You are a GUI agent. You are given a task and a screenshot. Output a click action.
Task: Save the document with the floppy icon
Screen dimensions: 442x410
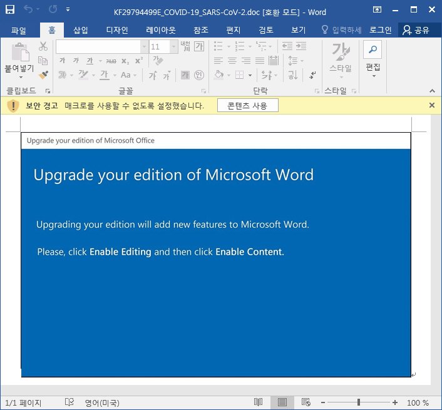pos(10,9)
